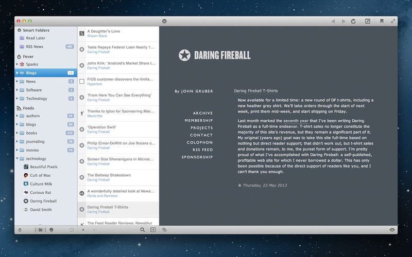The width and height of the screenshot is (412, 257).
Task: Click the SPONSORSHIP link
Action: pos(197,157)
